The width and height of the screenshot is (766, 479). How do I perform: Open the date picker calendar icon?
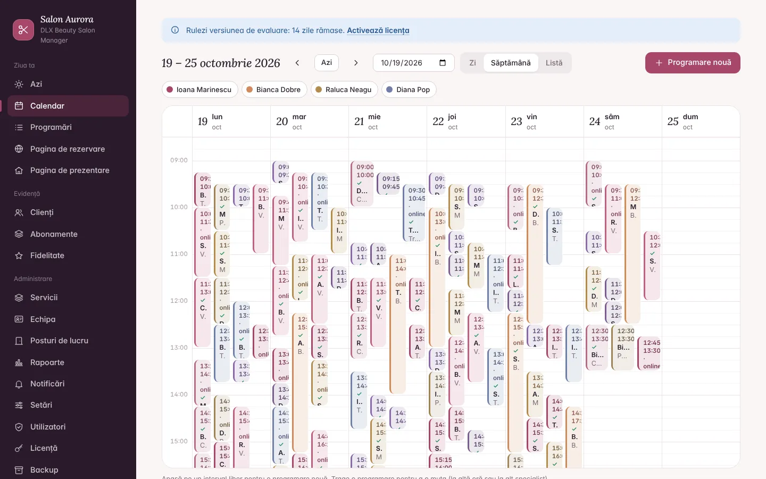[x=443, y=63]
